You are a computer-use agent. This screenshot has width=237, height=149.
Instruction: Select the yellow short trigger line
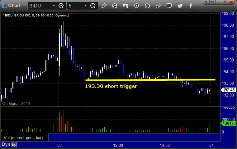150,80
